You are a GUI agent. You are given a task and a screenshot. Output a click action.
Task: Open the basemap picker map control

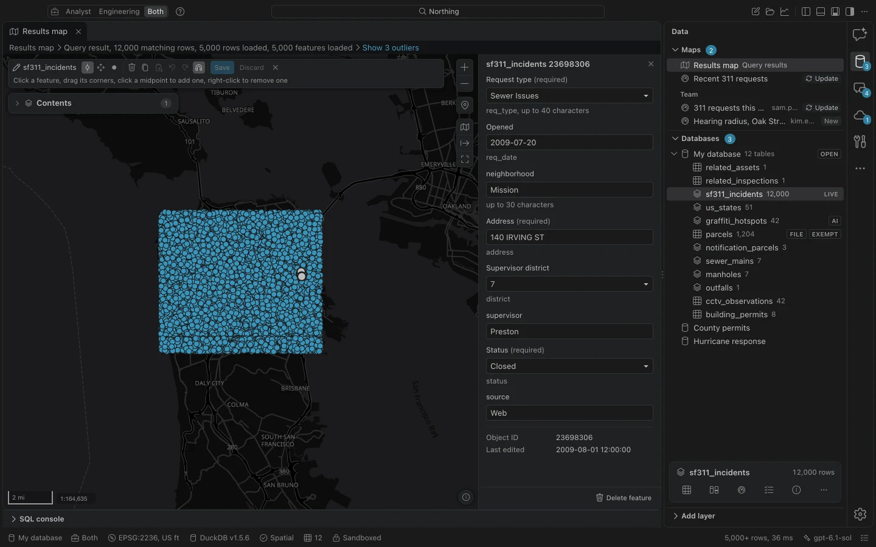(465, 127)
